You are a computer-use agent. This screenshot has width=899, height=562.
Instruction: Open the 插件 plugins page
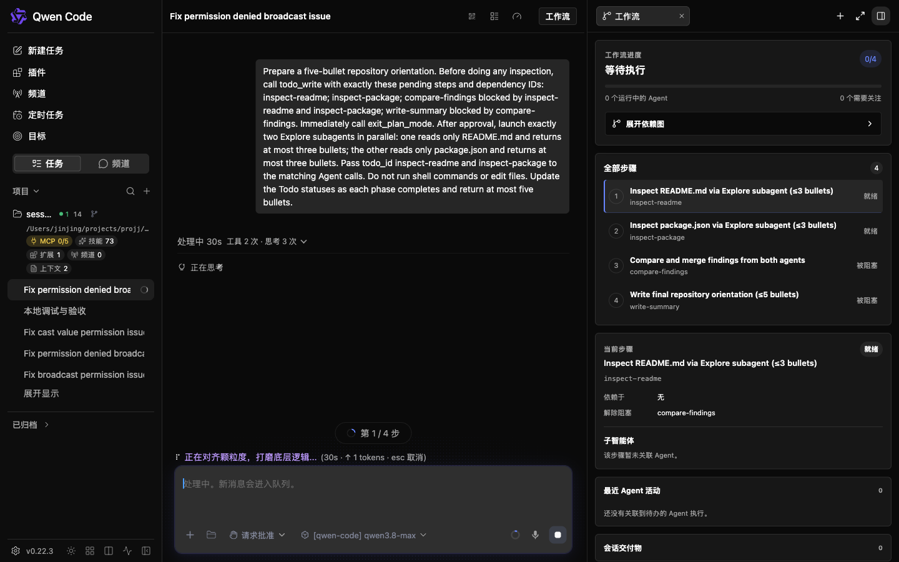[30, 72]
